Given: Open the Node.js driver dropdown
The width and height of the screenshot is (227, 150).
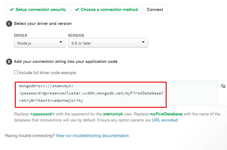Looking at the screenshot, I should pyautogui.click(x=40, y=43).
